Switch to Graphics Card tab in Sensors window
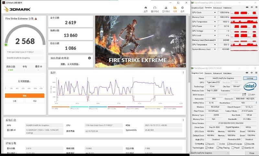The width and height of the screenshot is (259, 156). [197, 8]
